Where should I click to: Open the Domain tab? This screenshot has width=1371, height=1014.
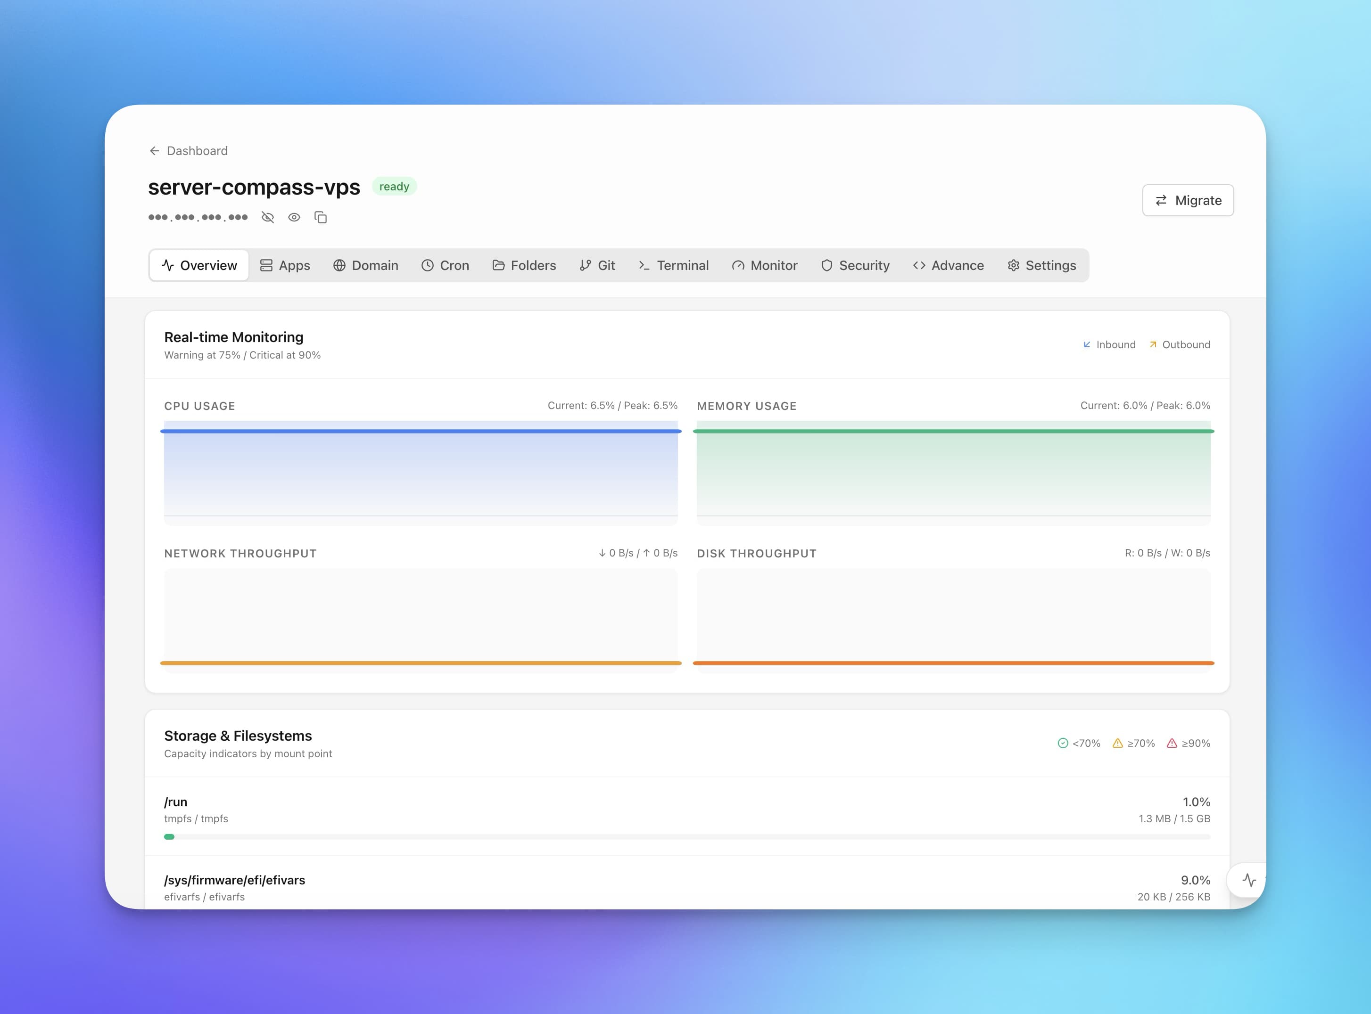[366, 265]
